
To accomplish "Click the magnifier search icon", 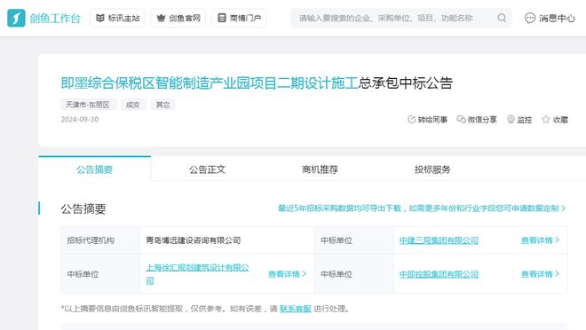I will coord(502,18).
